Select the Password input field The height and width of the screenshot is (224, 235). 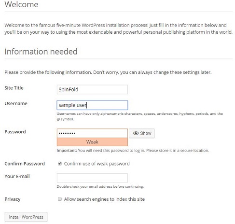click(92, 133)
